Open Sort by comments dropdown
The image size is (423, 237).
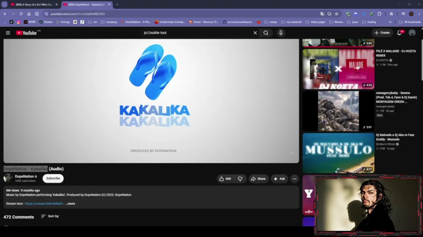coord(50,216)
